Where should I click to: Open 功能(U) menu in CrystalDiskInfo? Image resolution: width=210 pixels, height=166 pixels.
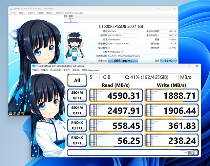31,13
